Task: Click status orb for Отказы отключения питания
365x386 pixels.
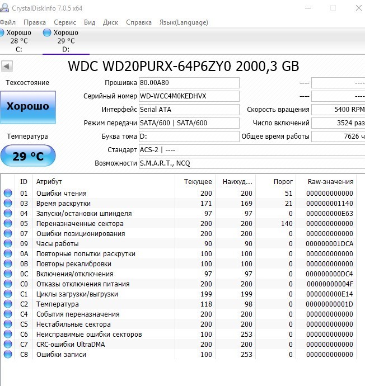Action: (8, 284)
